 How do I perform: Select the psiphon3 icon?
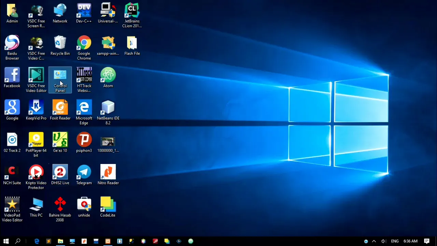tap(84, 143)
